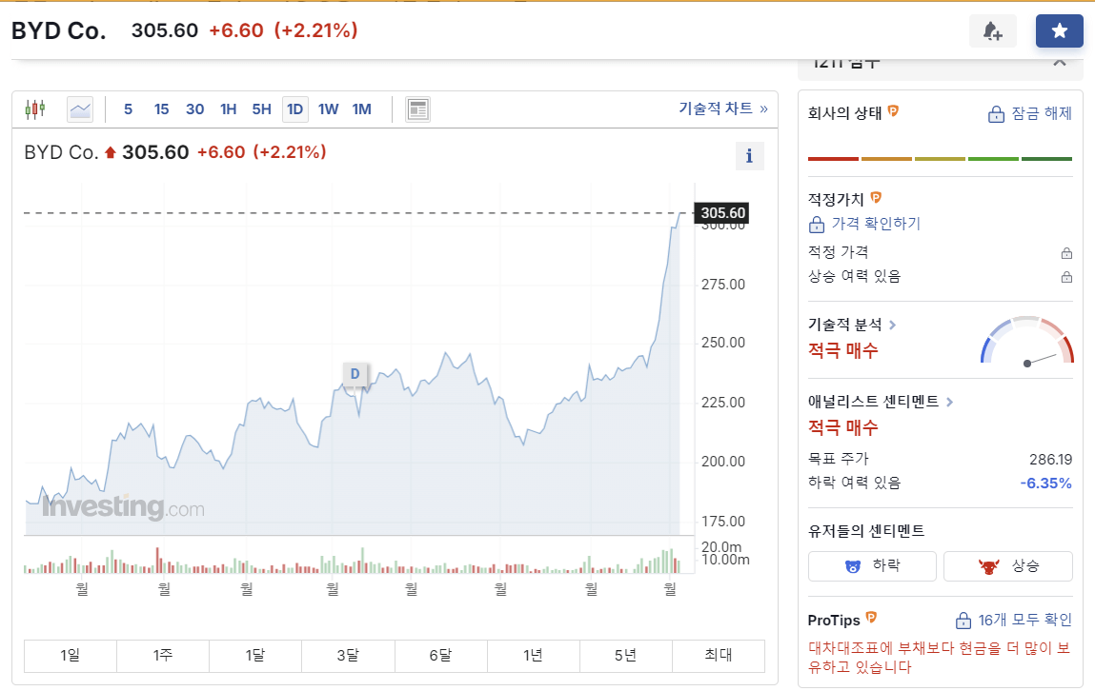Click the D marker on the chart
This screenshot has width=1095, height=691.
[x=355, y=375]
